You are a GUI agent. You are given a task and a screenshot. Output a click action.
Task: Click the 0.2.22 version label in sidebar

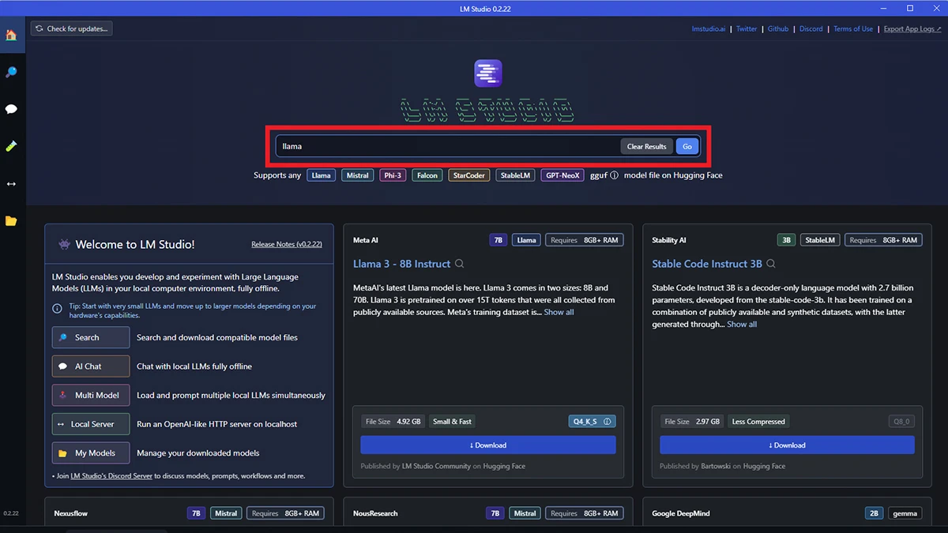click(10, 513)
